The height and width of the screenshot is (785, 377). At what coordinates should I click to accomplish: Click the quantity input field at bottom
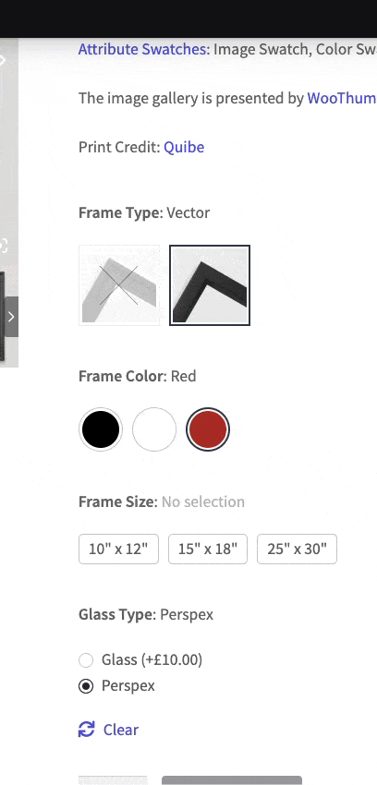113,780
